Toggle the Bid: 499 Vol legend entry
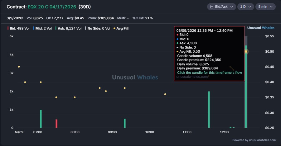This screenshot has height=146, width=281. [18, 28]
